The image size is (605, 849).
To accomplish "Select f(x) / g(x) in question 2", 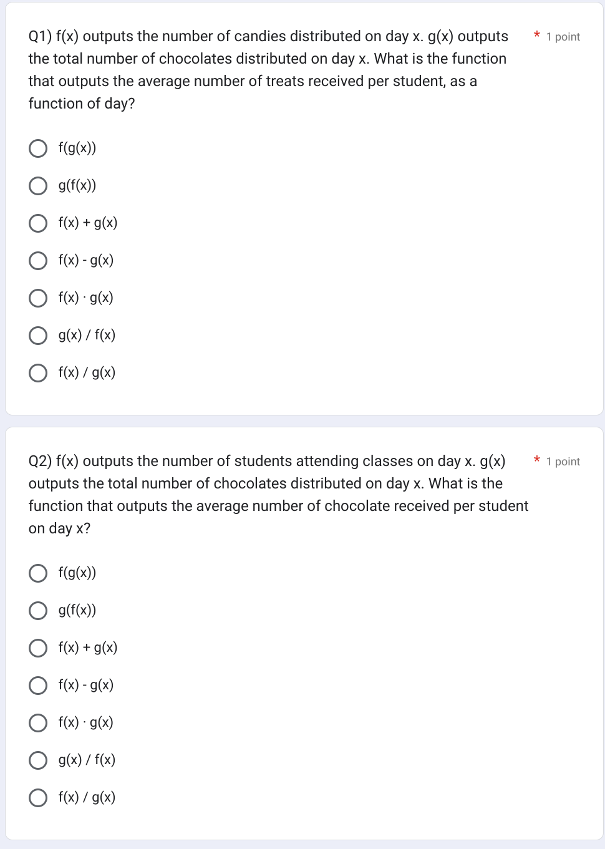I will (38, 797).
